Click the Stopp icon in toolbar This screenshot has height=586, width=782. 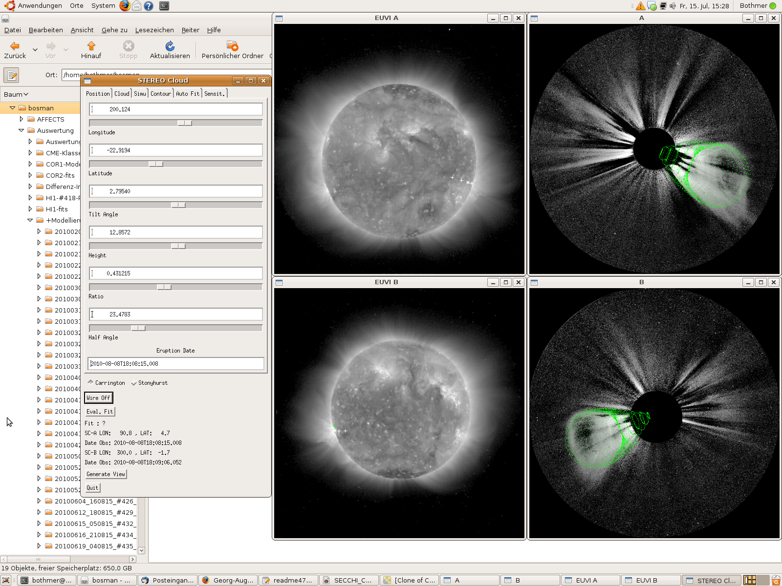[x=129, y=46]
